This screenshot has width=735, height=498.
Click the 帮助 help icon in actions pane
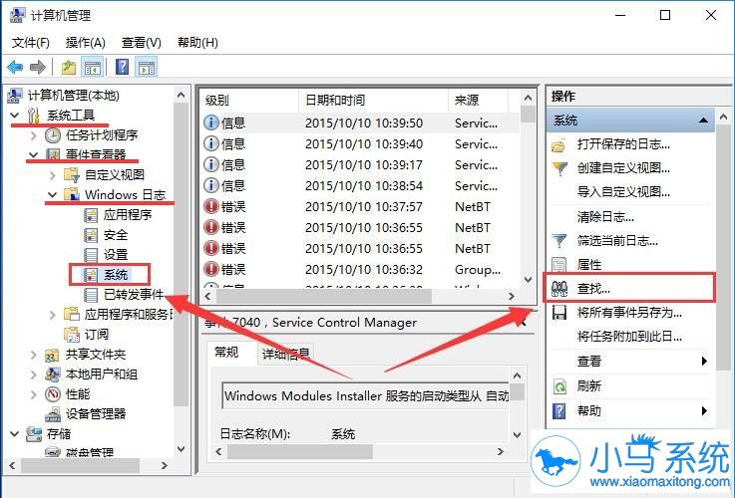coord(559,411)
